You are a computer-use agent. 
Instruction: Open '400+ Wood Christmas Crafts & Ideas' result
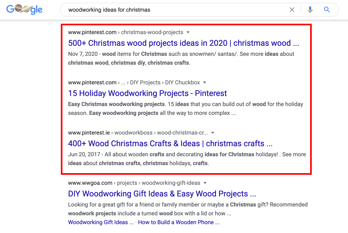pos(170,143)
